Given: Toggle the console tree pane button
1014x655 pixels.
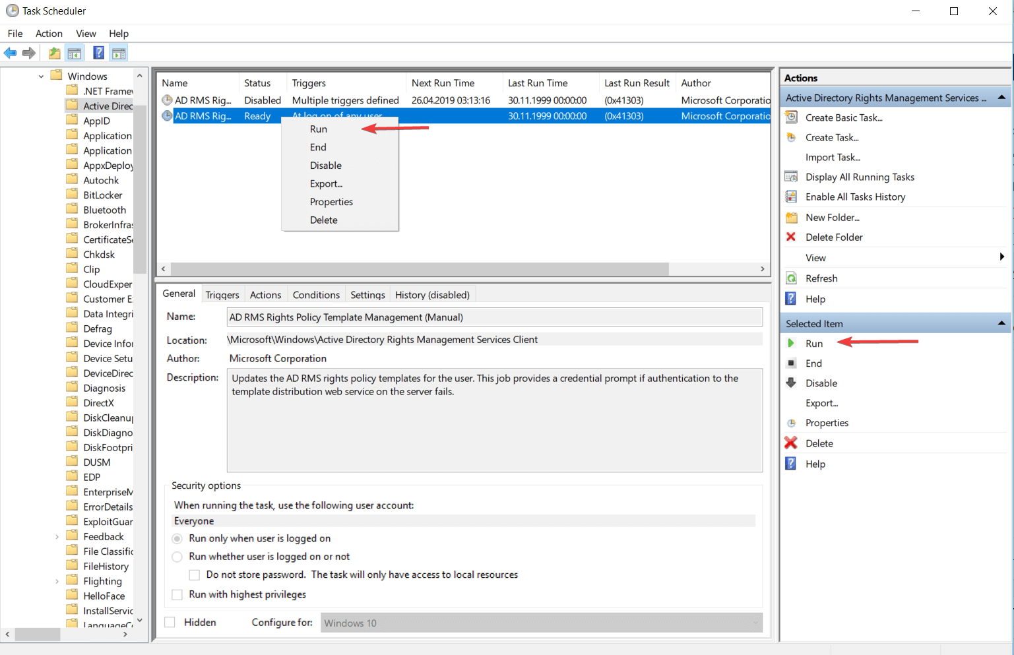Looking at the screenshot, I should click(75, 53).
